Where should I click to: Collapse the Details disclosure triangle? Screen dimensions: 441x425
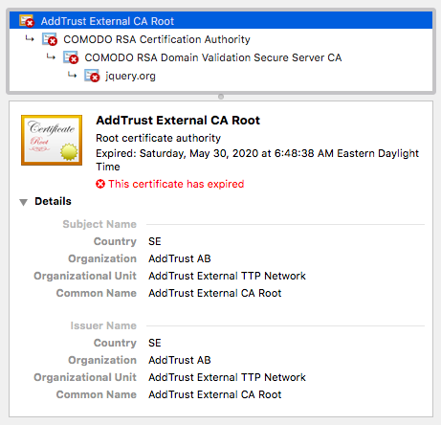[23, 202]
